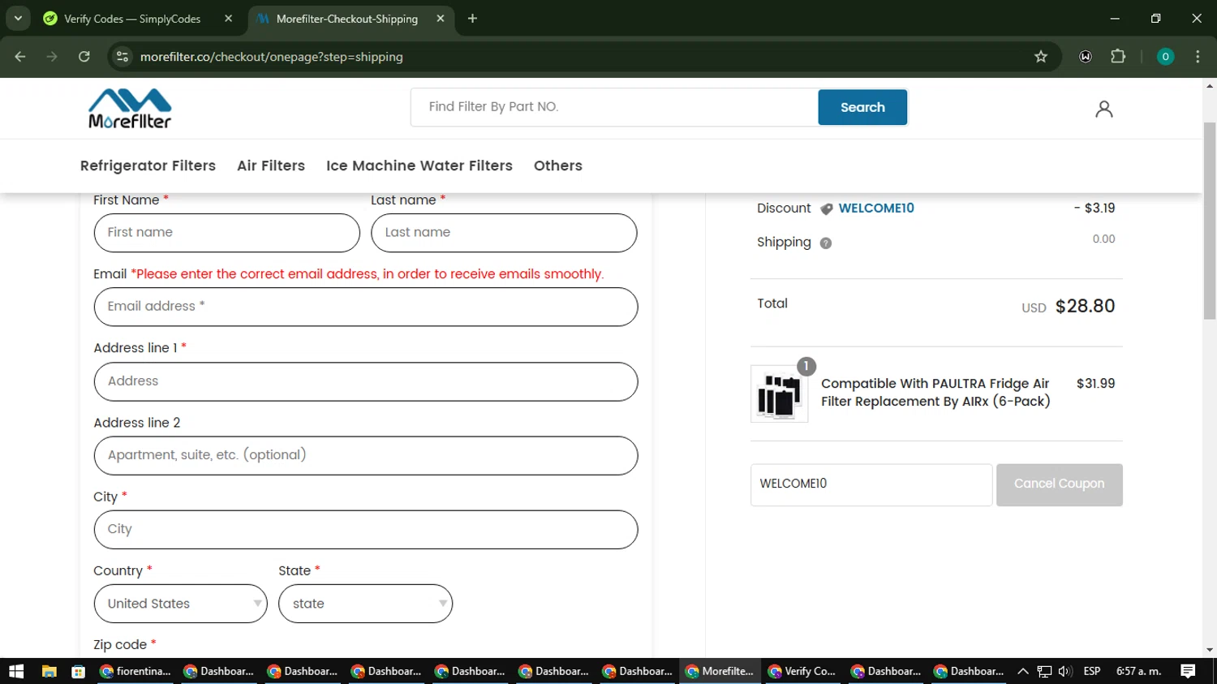
Task: Go back with the browser back arrow
Action: [x=20, y=56]
